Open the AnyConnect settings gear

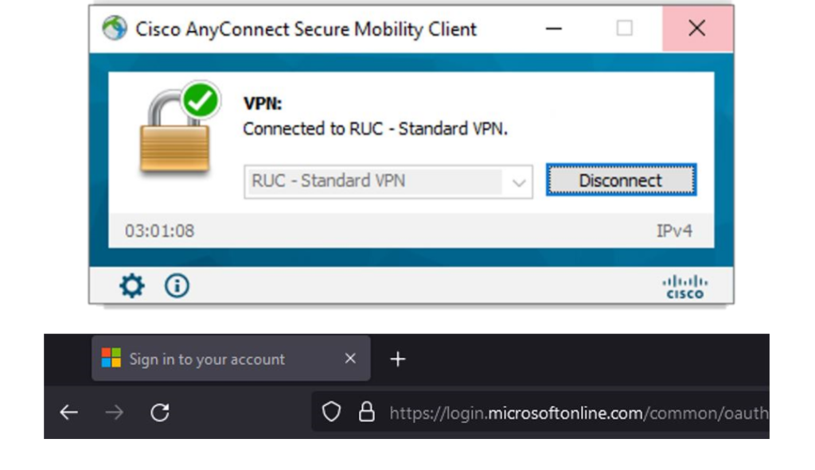[131, 285]
